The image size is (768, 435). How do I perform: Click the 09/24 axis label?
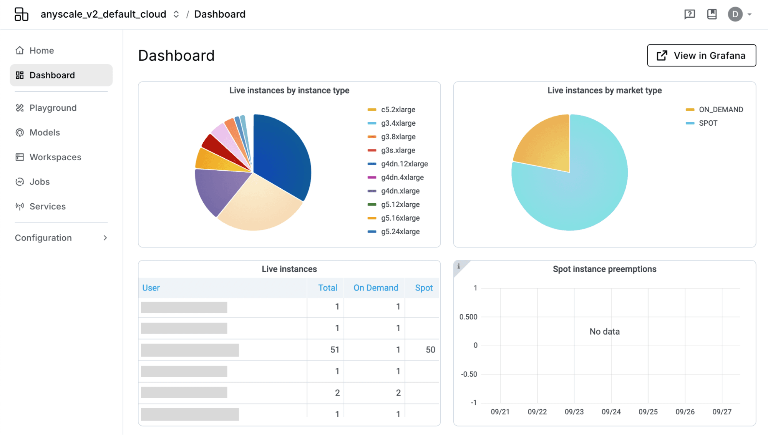point(611,412)
